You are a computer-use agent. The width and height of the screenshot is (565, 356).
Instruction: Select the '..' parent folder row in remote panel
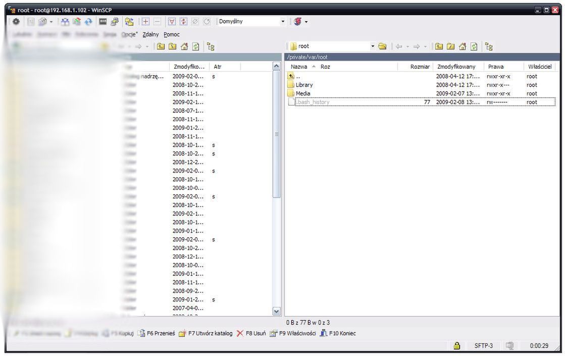421,76
